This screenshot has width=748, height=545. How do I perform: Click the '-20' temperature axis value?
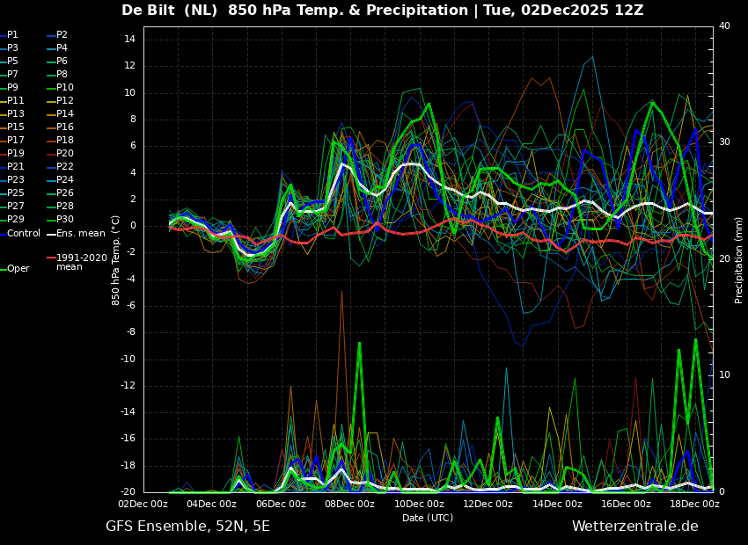click(x=128, y=492)
